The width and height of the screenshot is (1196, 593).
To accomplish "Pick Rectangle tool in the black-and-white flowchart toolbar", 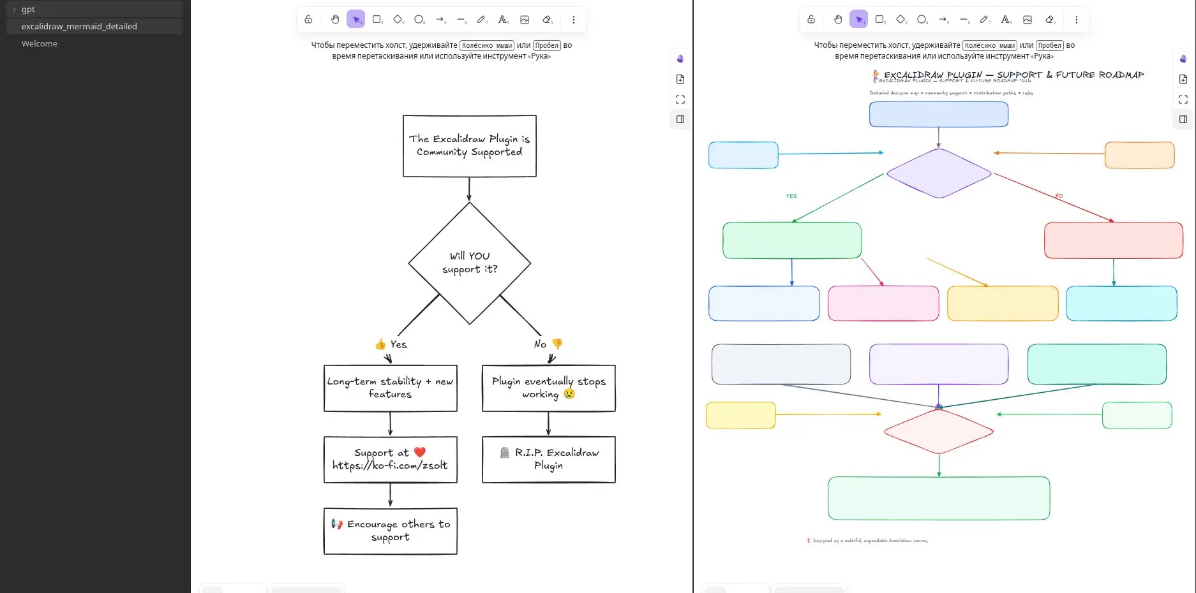I will (x=377, y=20).
